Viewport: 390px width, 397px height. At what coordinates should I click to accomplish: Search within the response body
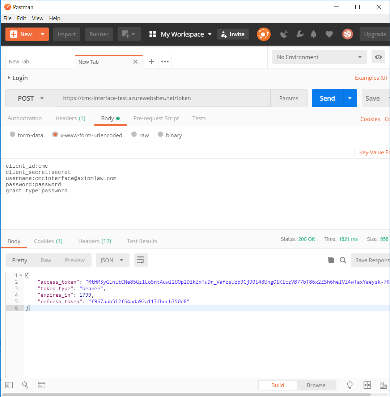pos(343,260)
